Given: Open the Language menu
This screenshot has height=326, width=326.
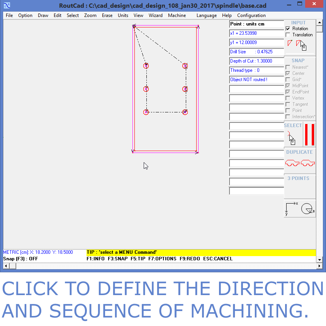Looking at the screenshot, I should coord(206,15).
